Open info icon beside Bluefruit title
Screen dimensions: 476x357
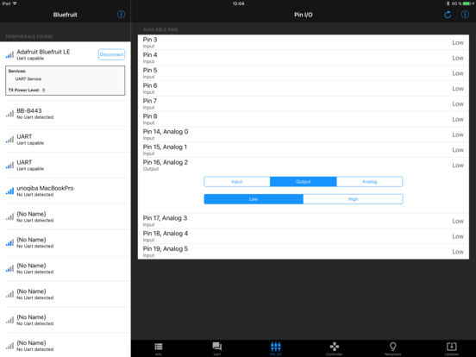tap(121, 15)
